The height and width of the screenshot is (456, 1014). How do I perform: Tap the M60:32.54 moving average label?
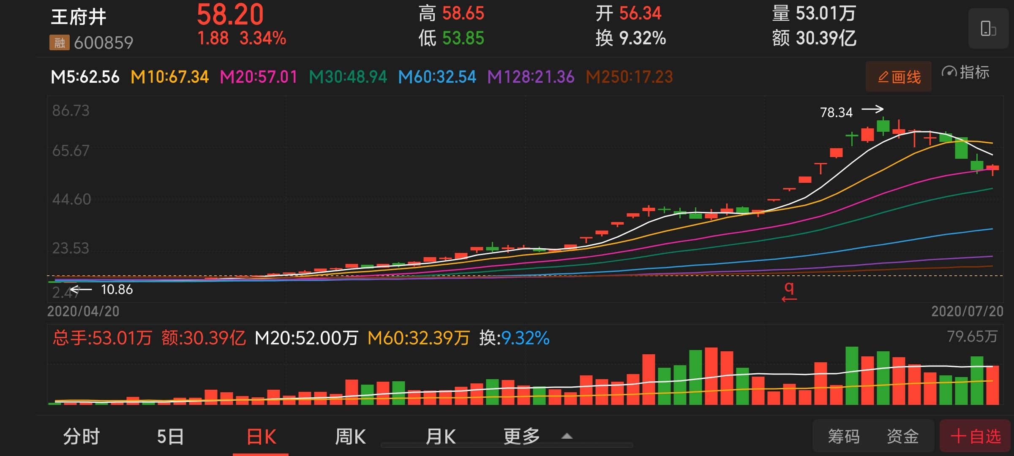[437, 77]
